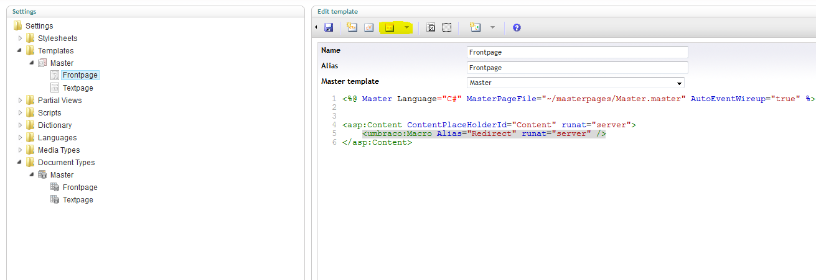Expand the Media Types node arrow

(x=20, y=150)
